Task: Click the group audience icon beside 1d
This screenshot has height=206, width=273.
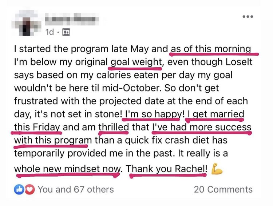Action: (x=66, y=33)
